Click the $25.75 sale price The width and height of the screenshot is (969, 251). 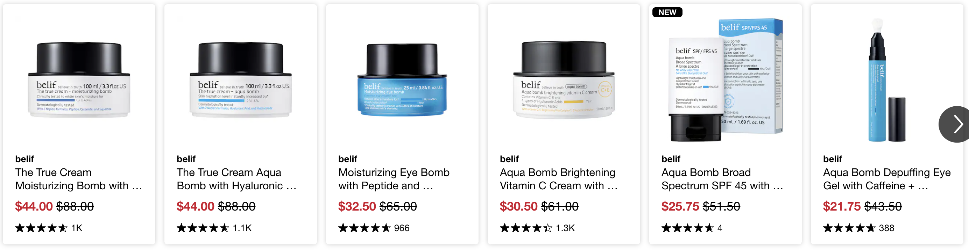tap(680, 206)
